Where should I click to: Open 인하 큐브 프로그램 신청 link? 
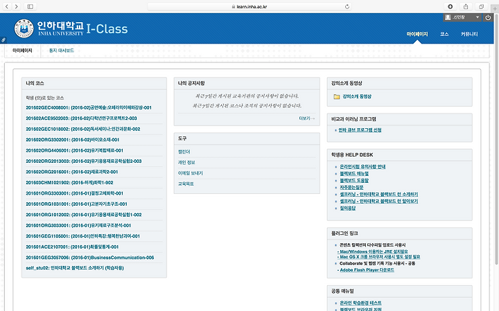click(360, 130)
